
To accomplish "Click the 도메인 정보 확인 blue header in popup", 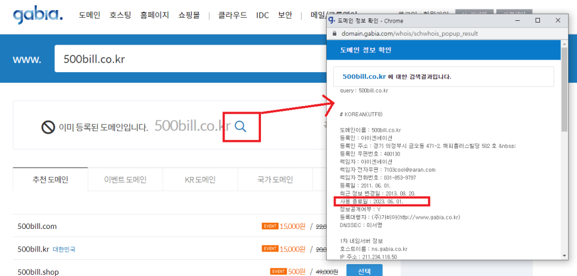I will click(443, 50).
